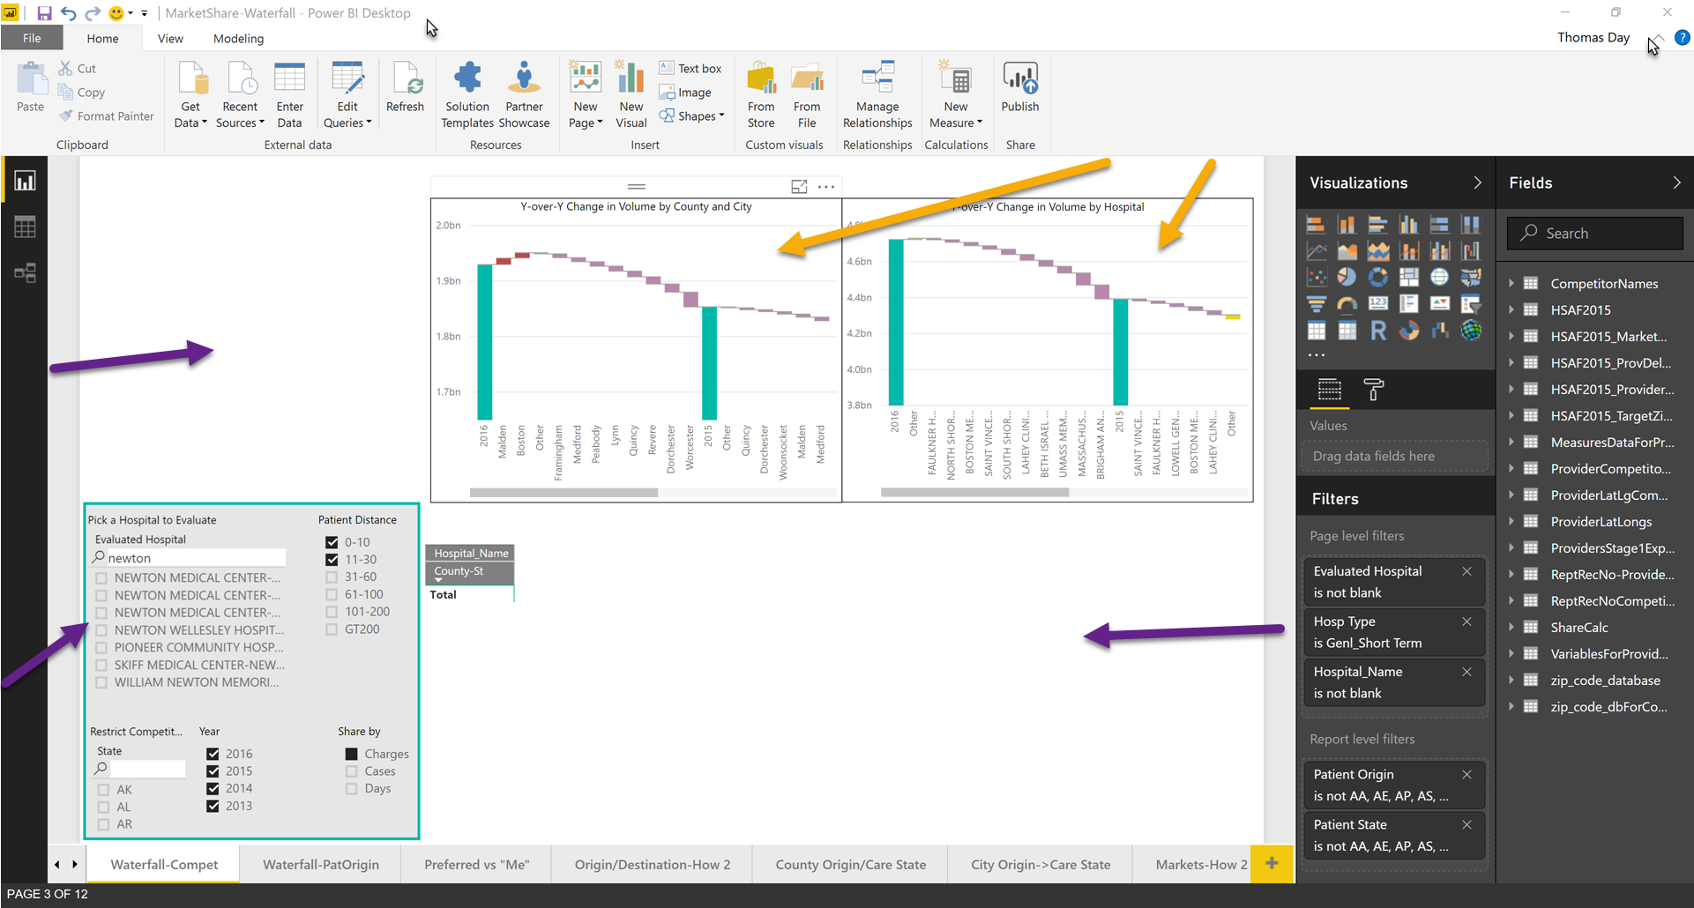
Task: Expand the CompetitorNames table
Action: [x=1511, y=283]
